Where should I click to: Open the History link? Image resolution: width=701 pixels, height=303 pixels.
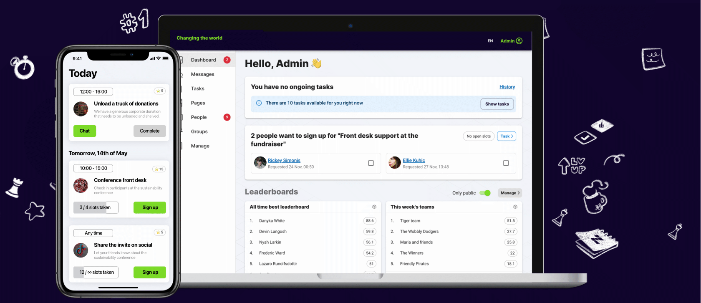point(507,87)
